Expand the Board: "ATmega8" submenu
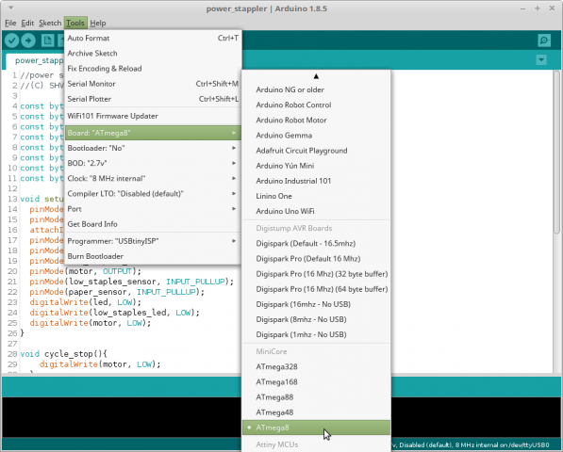Screen dimensions: 563x452 pyautogui.click(x=153, y=133)
